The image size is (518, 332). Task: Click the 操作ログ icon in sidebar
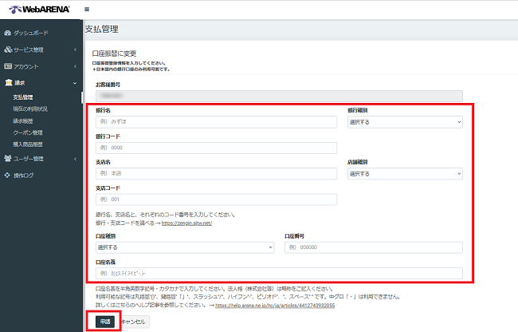coord(8,175)
